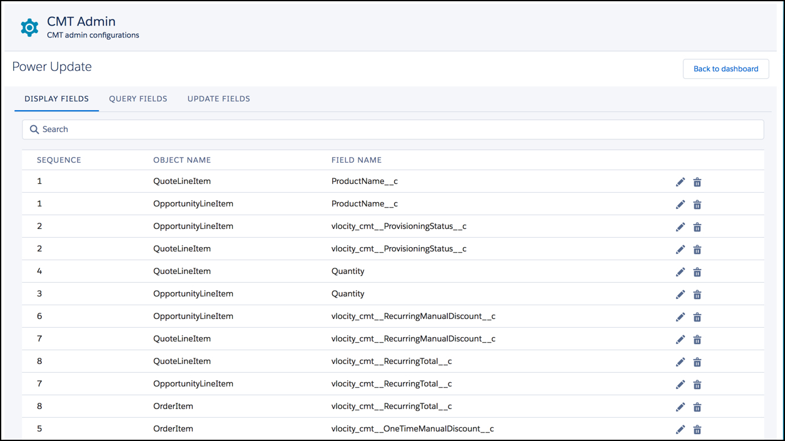This screenshot has width=785, height=441.
Task: Click the OBJECT NAME column header
Action: pyautogui.click(x=182, y=160)
